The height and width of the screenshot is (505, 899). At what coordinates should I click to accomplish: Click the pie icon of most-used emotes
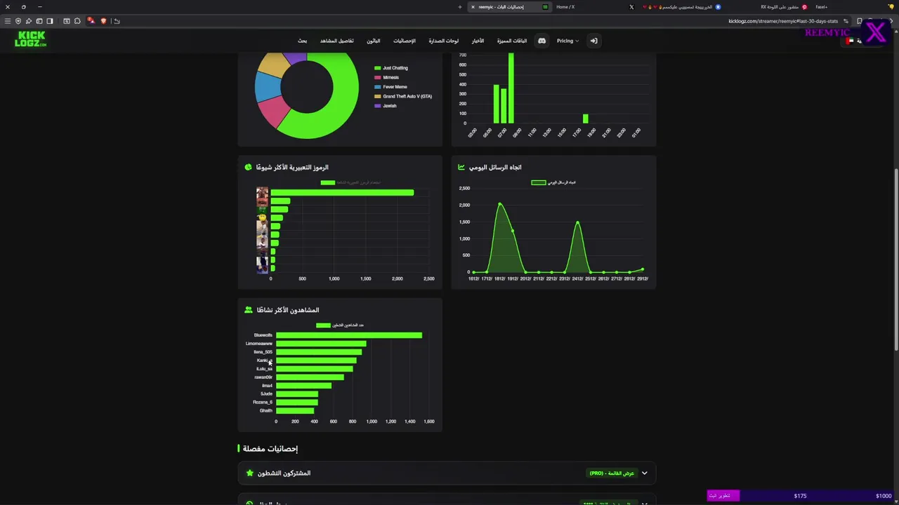[248, 167]
